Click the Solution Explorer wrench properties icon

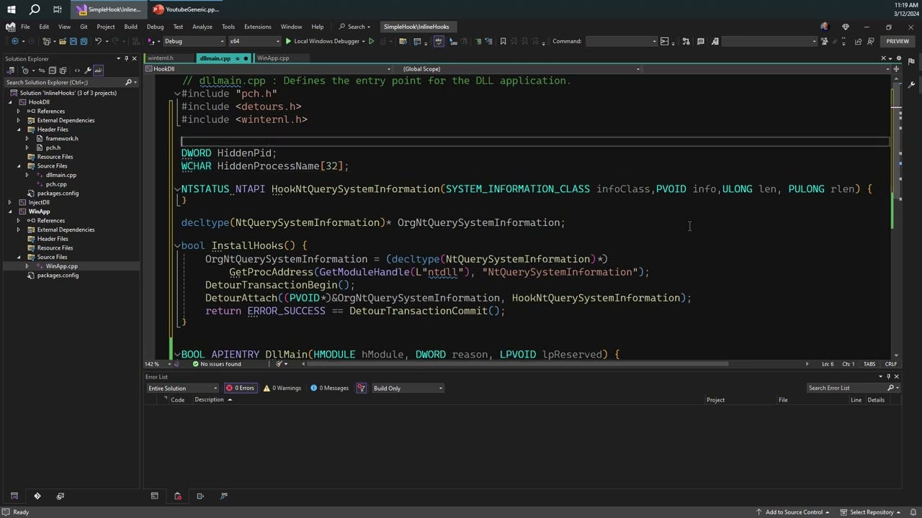[x=88, y=71]
